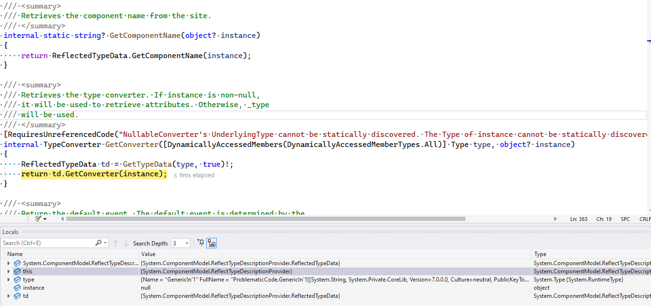Click the SPC indentation indicator

(625, 219)
